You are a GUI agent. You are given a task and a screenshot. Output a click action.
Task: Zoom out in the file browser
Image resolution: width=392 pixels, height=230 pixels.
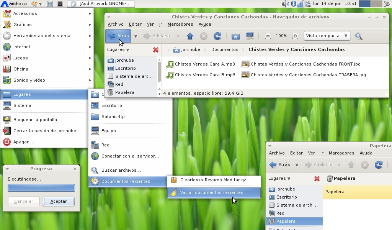(268, 36)
